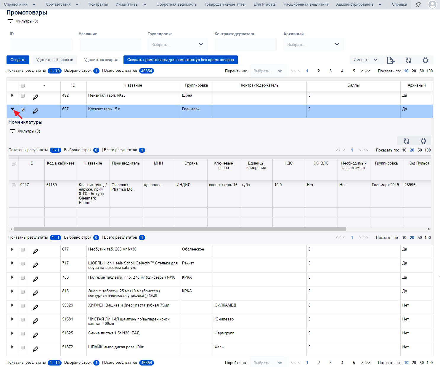This screenshot has width=440, height=367.
Task: Expand row 51625 Сенна листья details
Action: click(x=12, y=333)
